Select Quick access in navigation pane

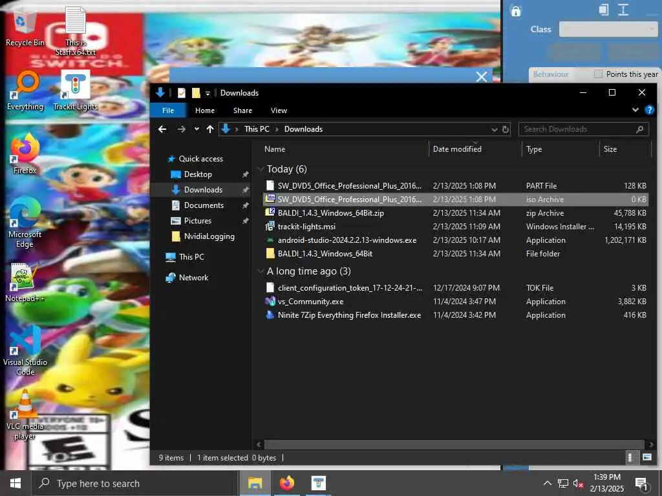[x=200, y=159]
